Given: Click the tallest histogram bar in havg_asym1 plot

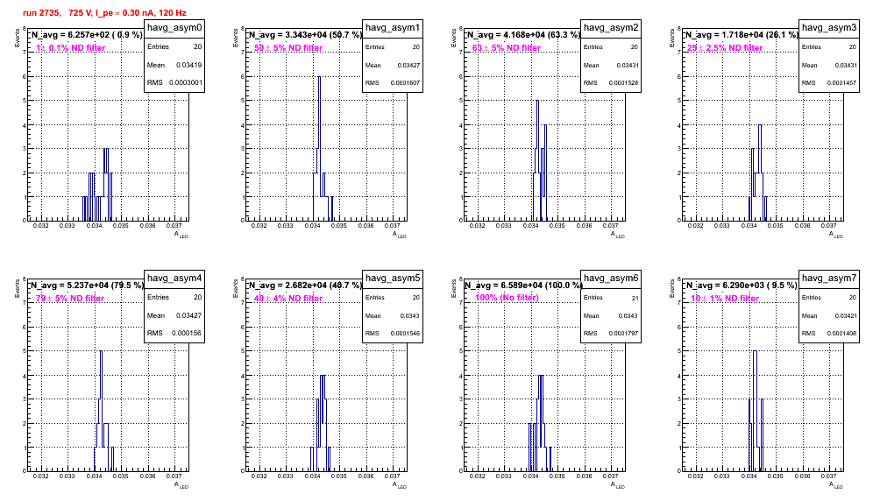Looking at the screenshot, I should pos(319,148).
